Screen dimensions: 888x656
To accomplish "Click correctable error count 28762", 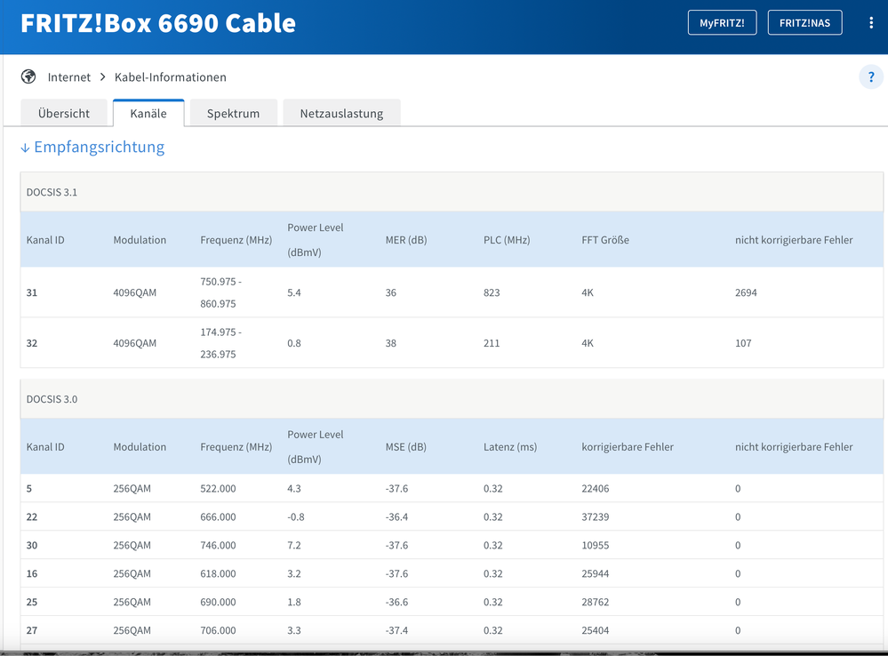I will click(x=596, y=602).
